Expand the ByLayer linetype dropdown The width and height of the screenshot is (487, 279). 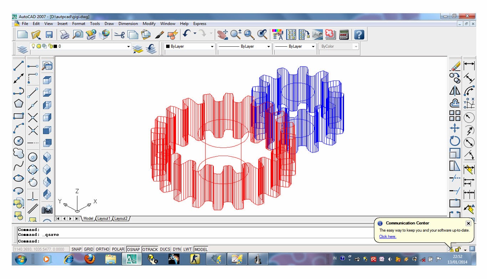[268, 46]
